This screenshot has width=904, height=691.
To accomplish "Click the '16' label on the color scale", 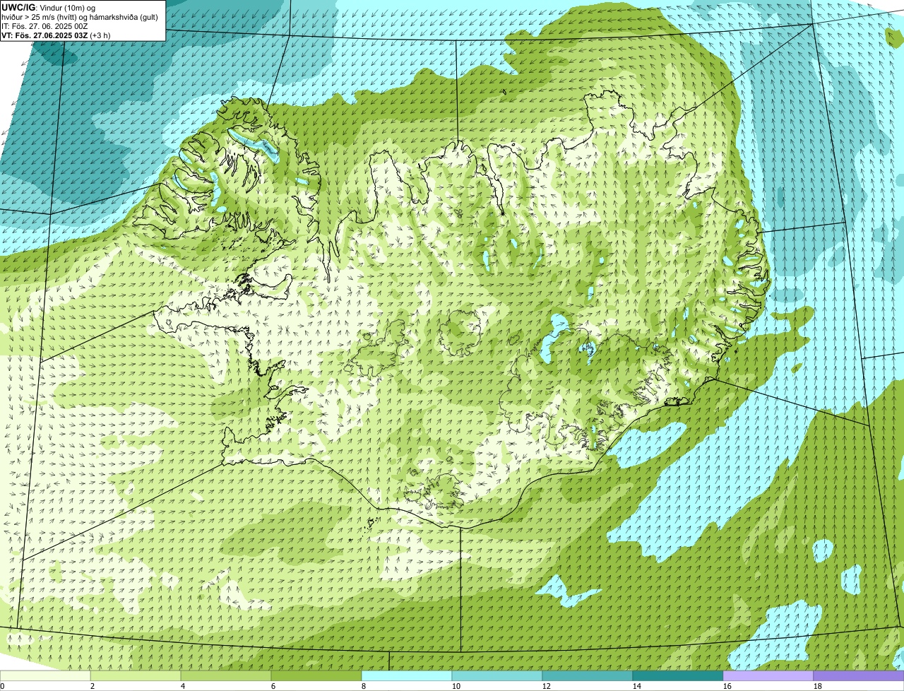I will [727, 686].
